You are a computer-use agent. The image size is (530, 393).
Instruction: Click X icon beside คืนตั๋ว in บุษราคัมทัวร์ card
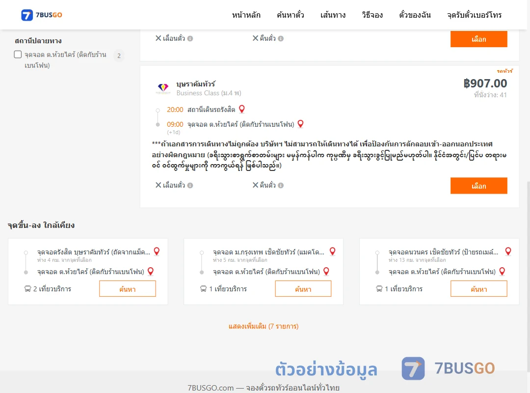point(256,185)
